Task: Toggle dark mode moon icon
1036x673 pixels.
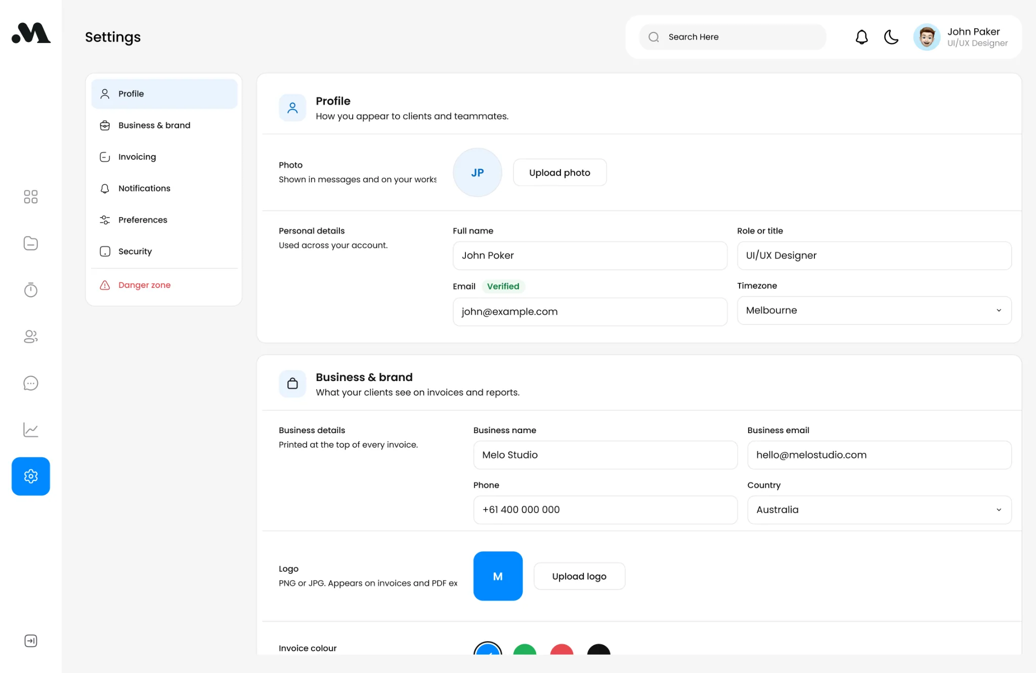Action: (x=891, y=37)
